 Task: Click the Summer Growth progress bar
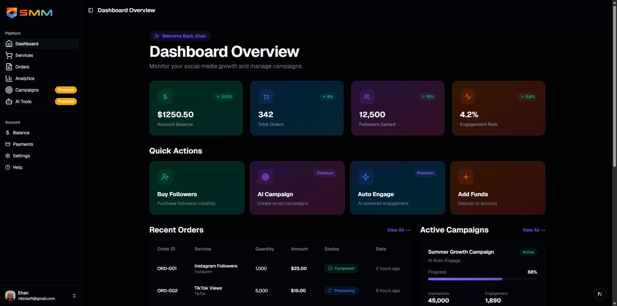tap(483, 279)
